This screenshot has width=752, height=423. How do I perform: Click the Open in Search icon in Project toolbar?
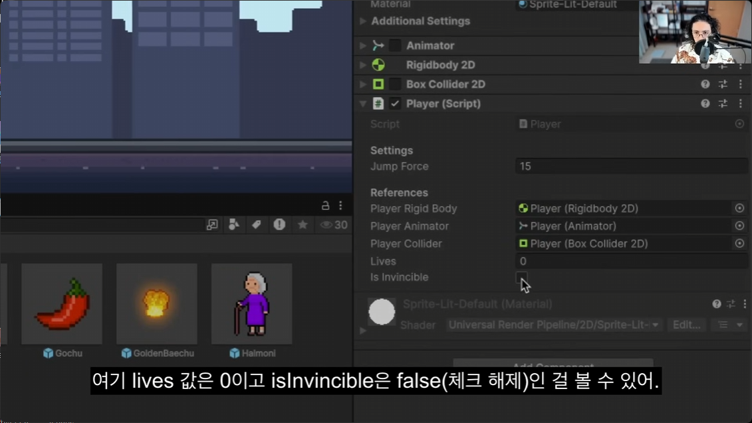click(212, 224)
